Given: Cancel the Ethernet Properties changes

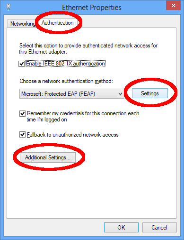Looking at the screenshot, I should [x=159, y=228].
